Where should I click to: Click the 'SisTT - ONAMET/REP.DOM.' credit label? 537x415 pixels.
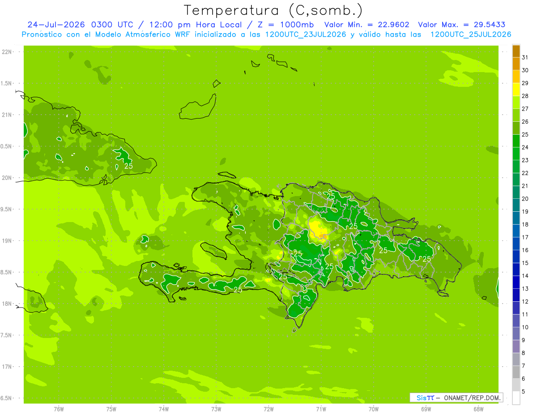tap(456, 398)
